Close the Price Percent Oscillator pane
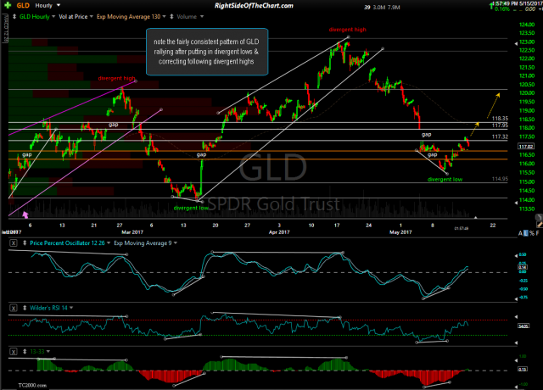The image size is (543, 390). tap(14, 243)
